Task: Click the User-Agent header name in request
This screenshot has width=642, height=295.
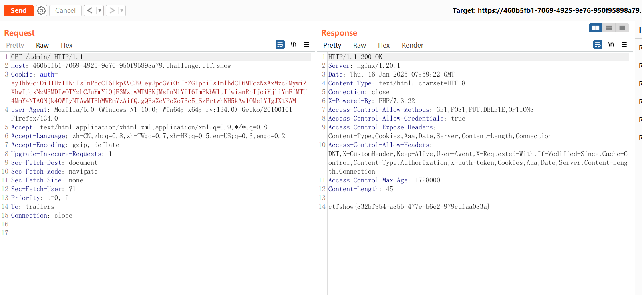Action: (30, 110)
